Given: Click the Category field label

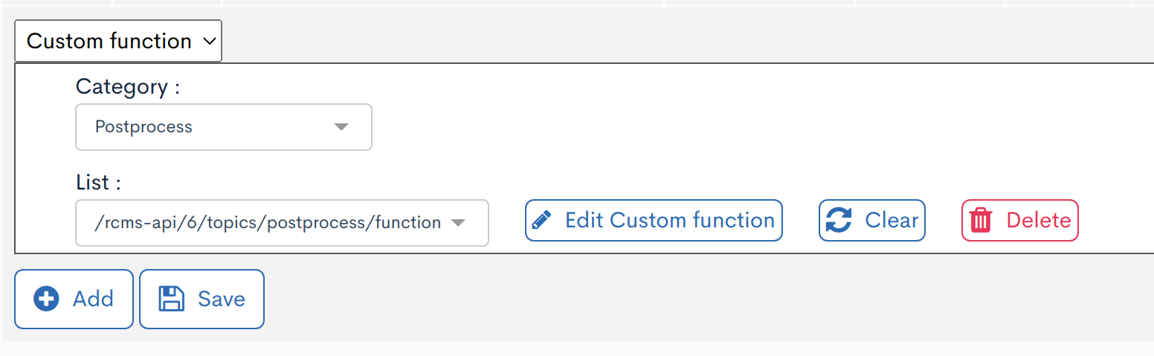Looking at the screenshot, I should [128, 87].
